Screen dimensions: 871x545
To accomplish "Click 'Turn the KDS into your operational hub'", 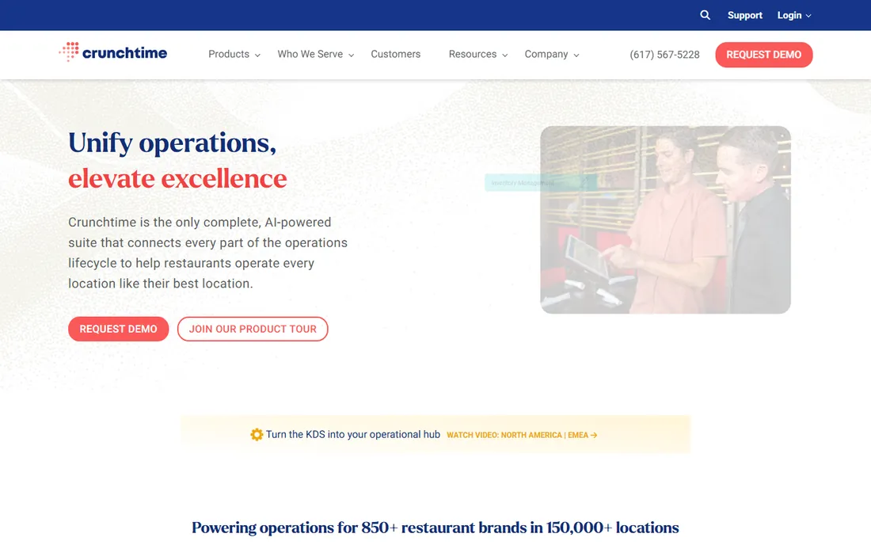I will point(352,434).
